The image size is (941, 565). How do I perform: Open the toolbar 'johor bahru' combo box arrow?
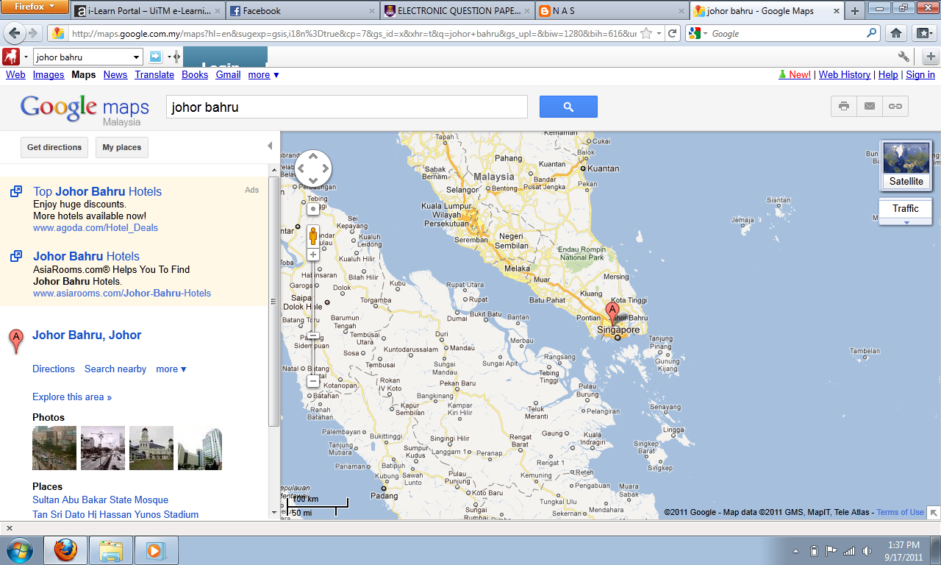[x=137, y=57]
